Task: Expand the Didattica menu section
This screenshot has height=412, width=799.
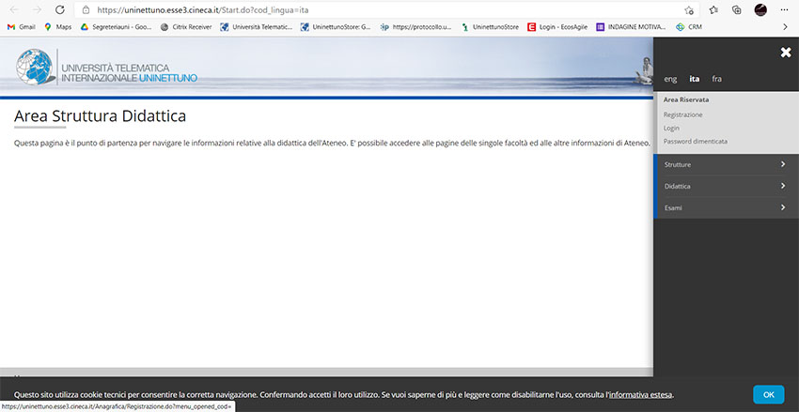Action: pos(725,186)
